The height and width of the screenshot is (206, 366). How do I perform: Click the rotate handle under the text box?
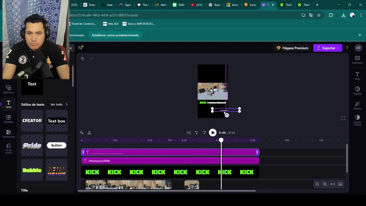click(227, 115)
